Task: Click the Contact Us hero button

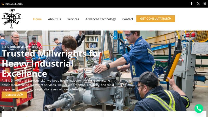Action: [14, 95]
